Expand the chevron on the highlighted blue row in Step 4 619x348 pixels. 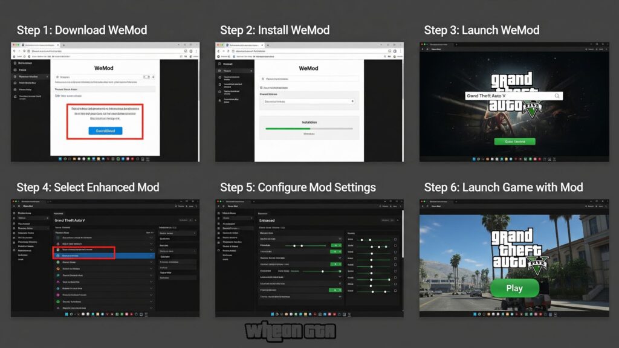click(x=151, y=256)
